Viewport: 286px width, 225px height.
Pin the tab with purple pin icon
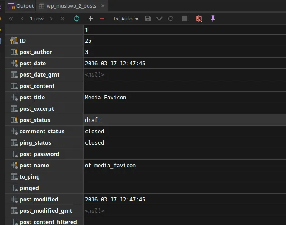pyautogui.click(x=212, y=19)
